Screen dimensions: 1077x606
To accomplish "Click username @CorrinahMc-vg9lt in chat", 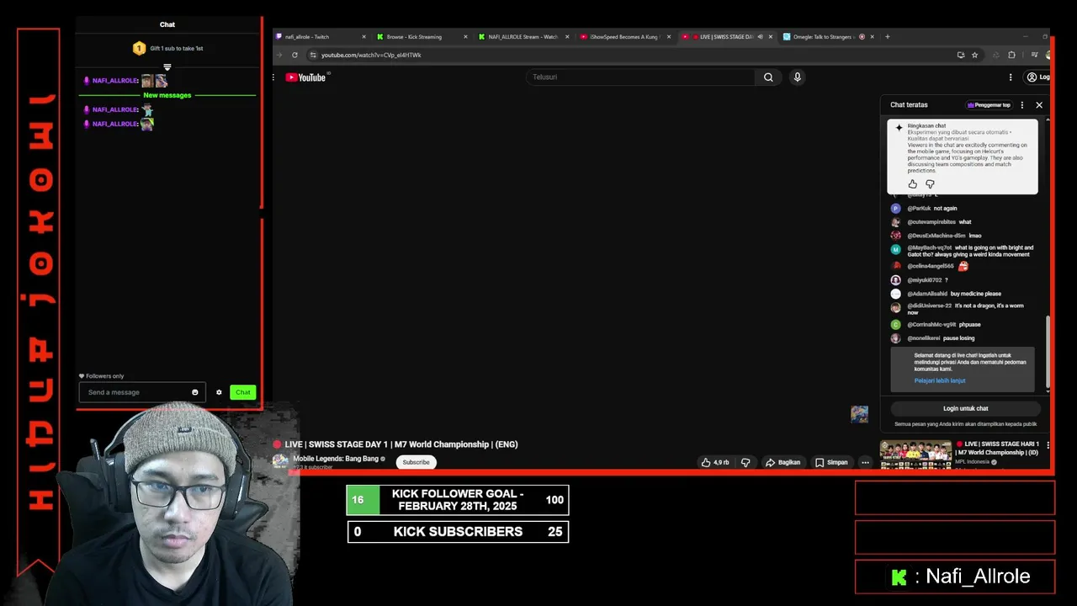I will click(931, 324).
